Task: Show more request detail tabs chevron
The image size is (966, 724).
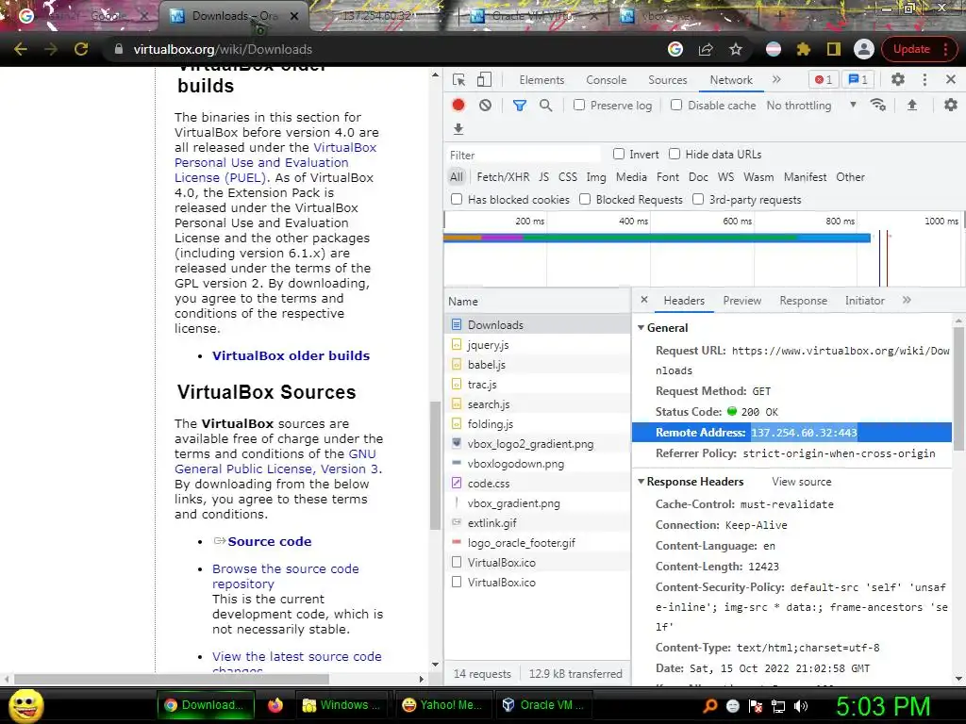Action: pyautogui.click(x=907, y=301)
